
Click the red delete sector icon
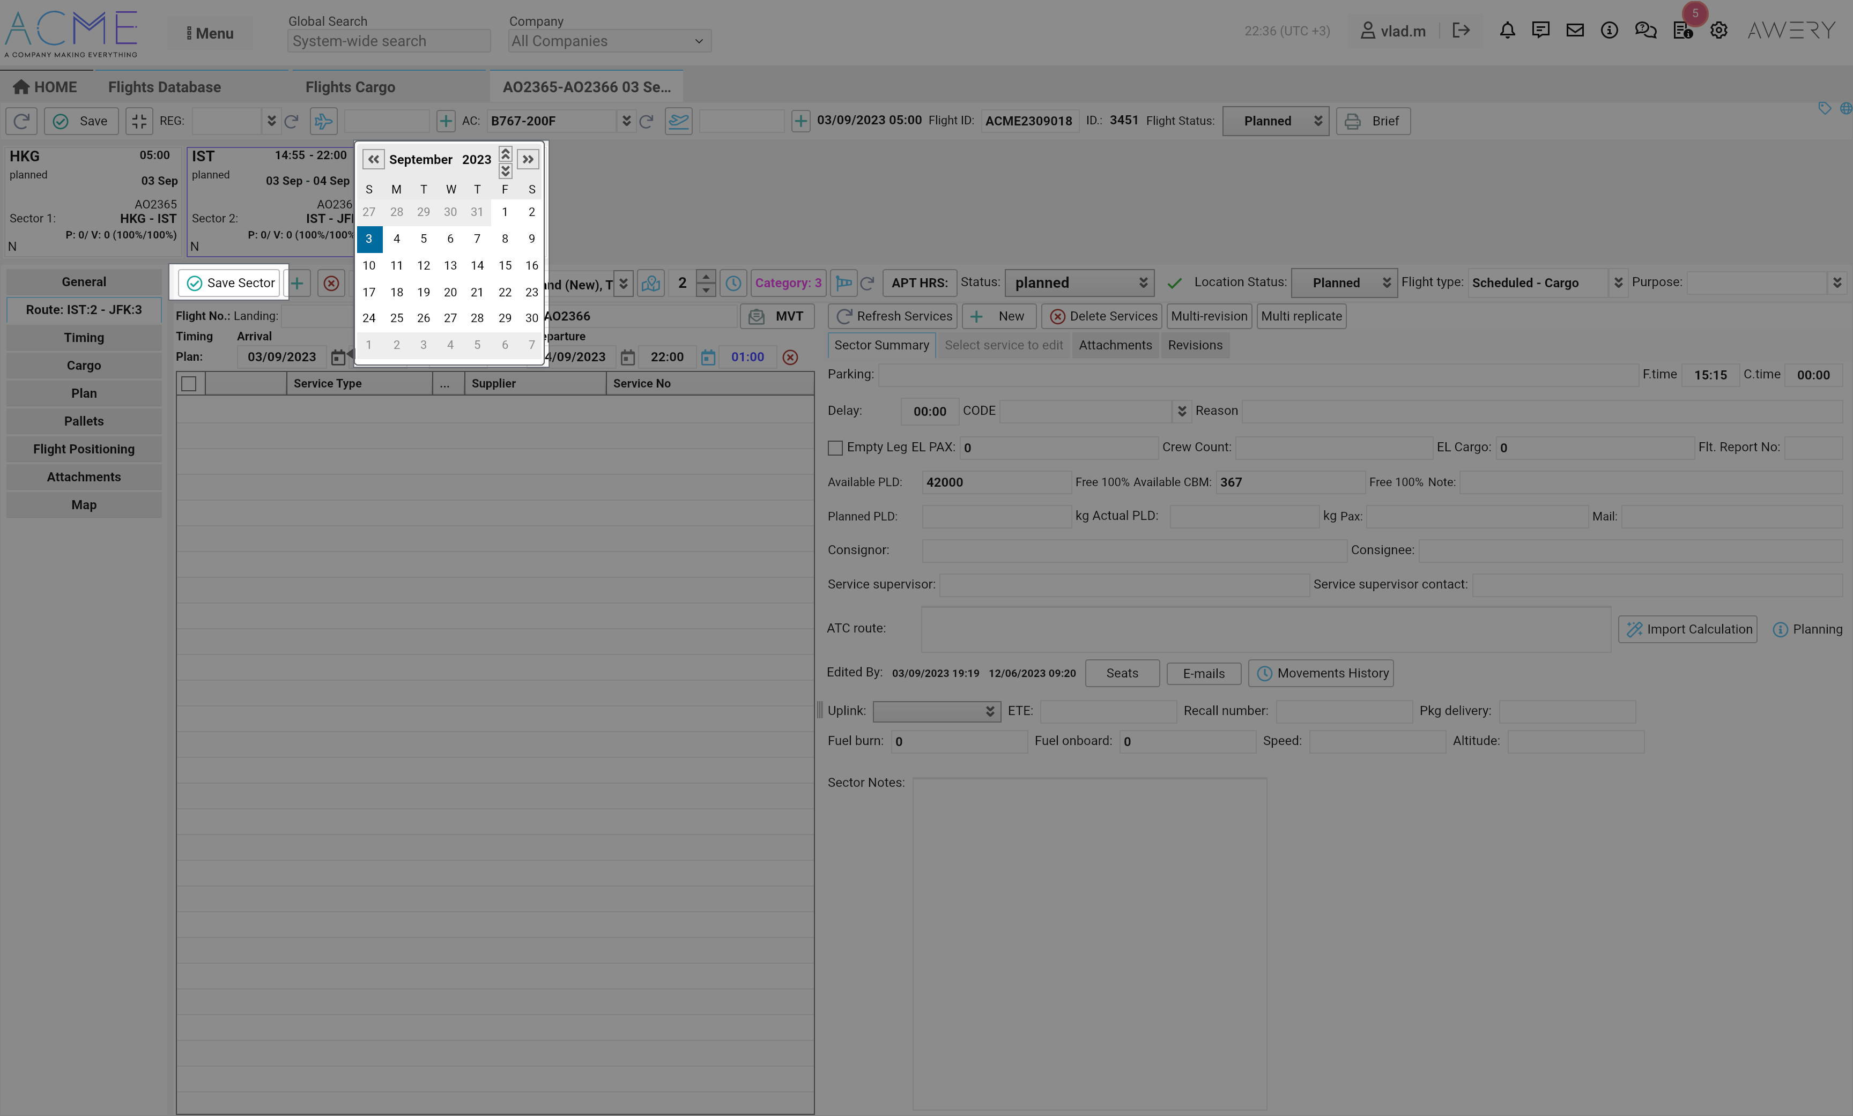point(331,284)
